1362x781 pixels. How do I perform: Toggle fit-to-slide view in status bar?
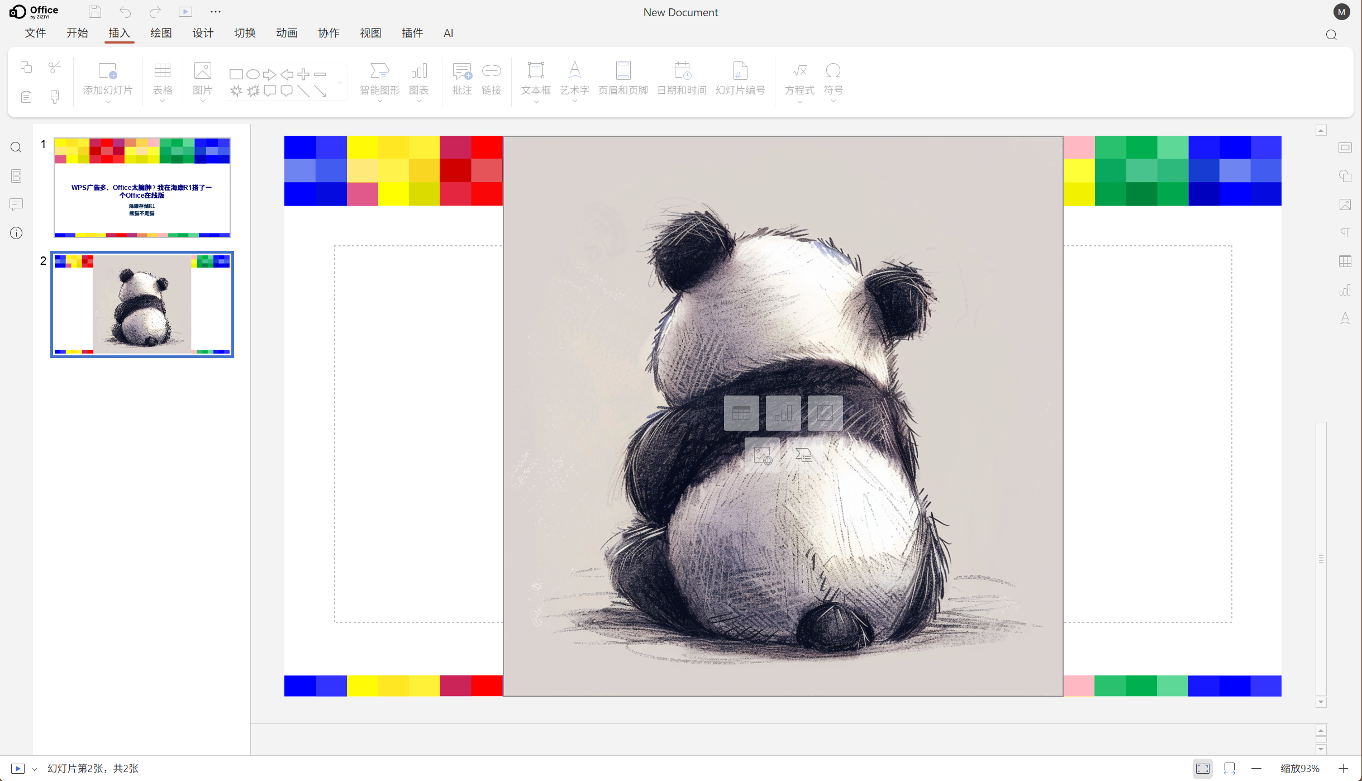coord(1203,769)
